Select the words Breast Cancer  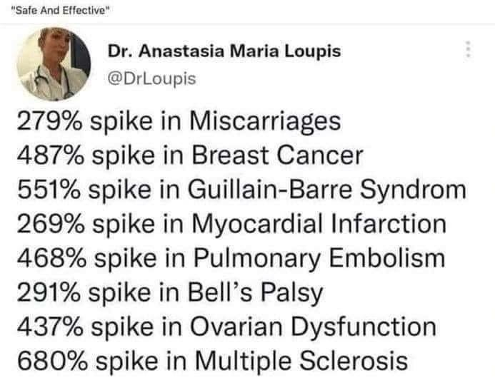[x=277, y=155]
